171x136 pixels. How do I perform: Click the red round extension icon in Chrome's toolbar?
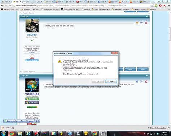pyautogui.click(x=160, y=6)
